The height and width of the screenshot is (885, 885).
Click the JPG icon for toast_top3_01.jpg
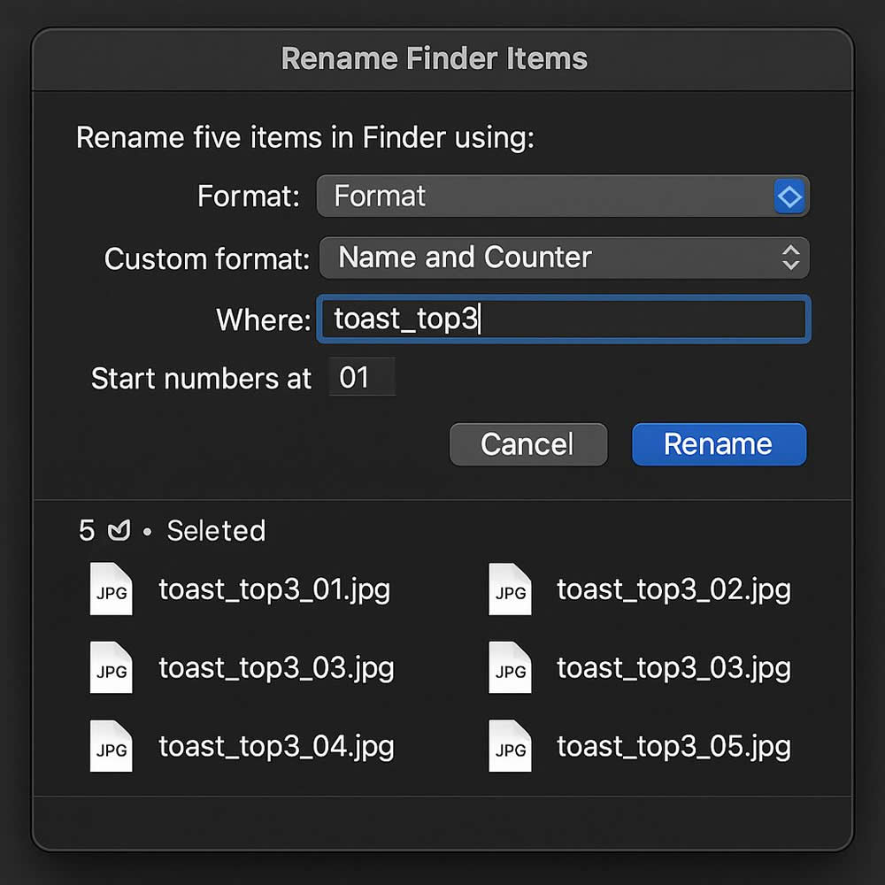(111, 589)
